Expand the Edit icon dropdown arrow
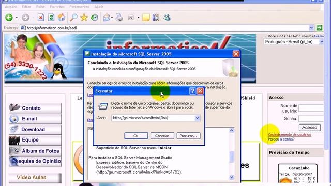The width and height of the screenshot is (331, 186). [138, 18]
